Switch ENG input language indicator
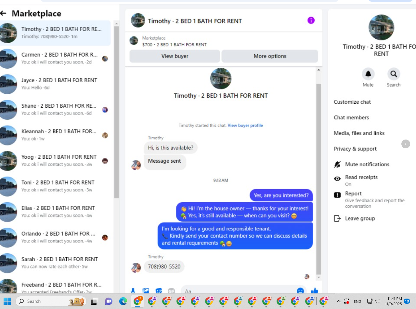416x309 pixels. coord(357,302)
